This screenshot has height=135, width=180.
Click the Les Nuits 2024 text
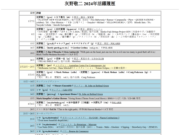pos(45,127)
